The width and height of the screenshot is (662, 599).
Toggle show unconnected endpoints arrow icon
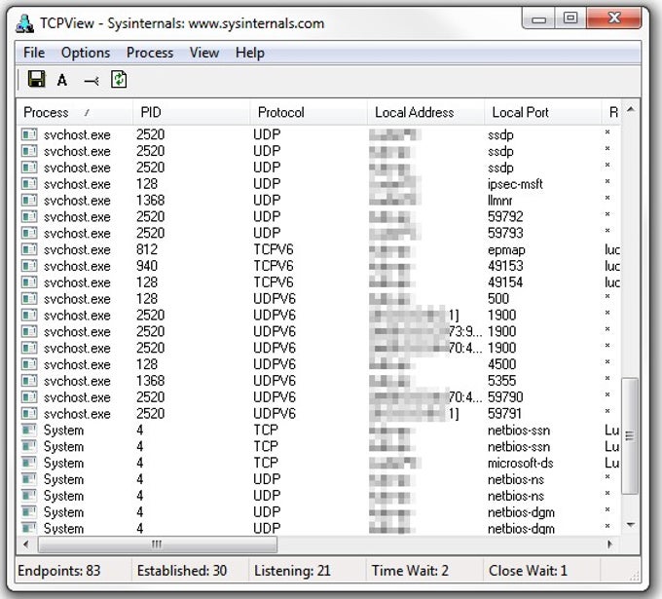click(x=92, y=80)
